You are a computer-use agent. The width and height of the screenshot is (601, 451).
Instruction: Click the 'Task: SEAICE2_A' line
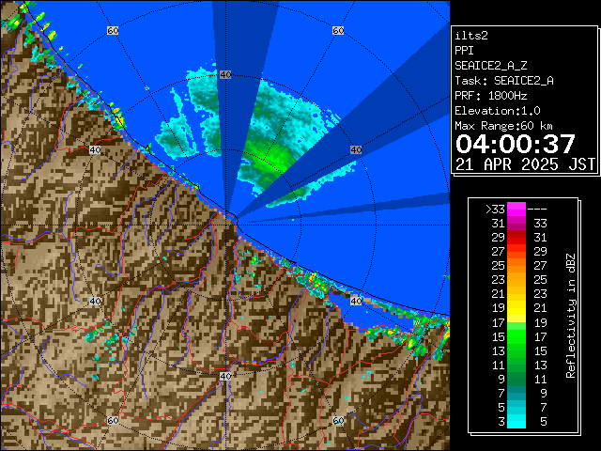[504, 81]
